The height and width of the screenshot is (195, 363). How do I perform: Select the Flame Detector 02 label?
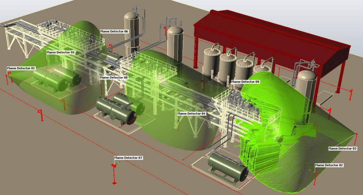tap(329, 165)
